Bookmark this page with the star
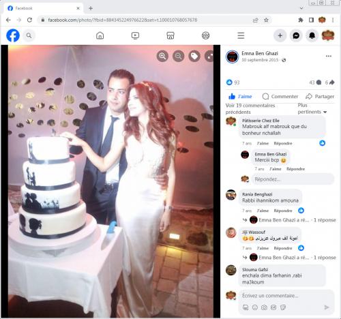The width and height of the screenshot is (341, 319). pyautogui.click(x=266, y=20)
